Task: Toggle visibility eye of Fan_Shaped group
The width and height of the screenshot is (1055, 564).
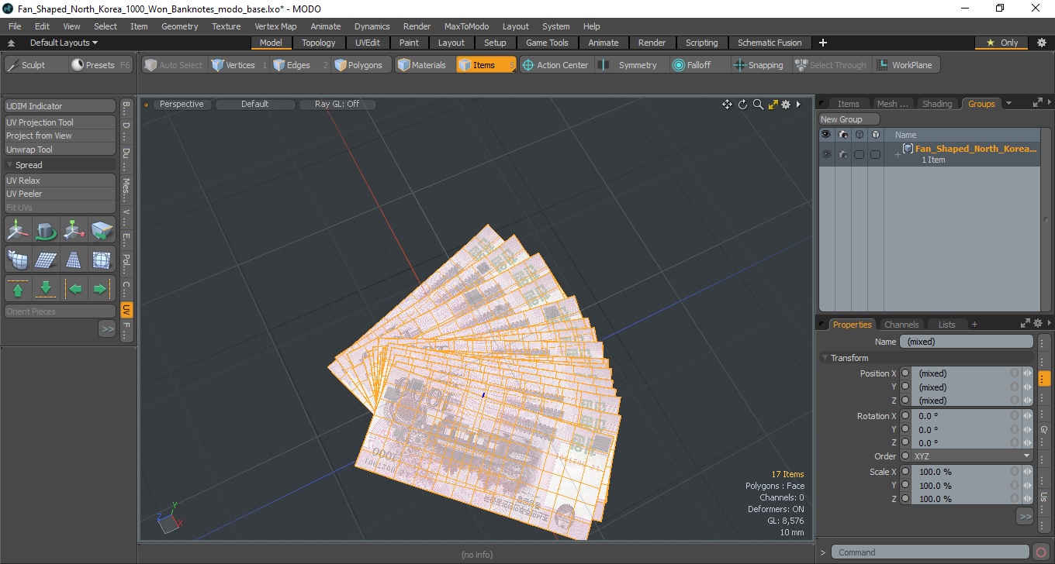Action: point(826,154)
